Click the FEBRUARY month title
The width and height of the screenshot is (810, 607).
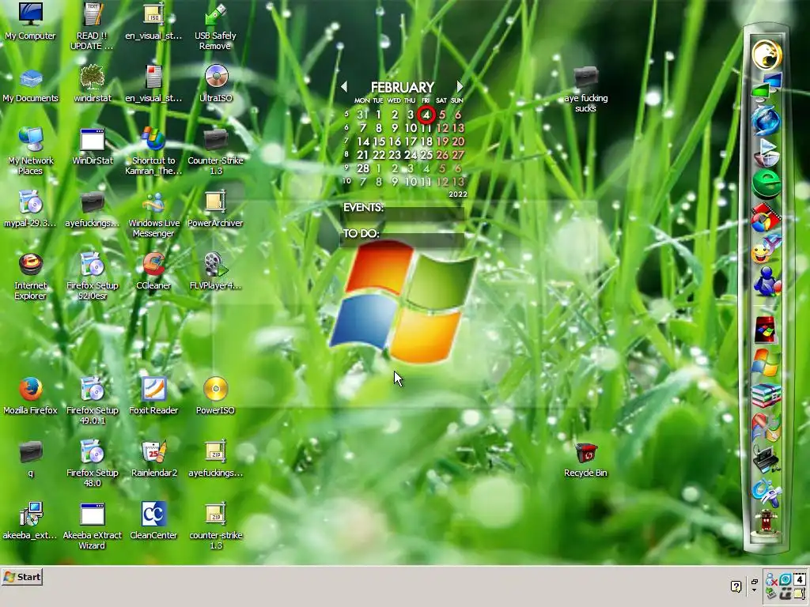(402, 87)
